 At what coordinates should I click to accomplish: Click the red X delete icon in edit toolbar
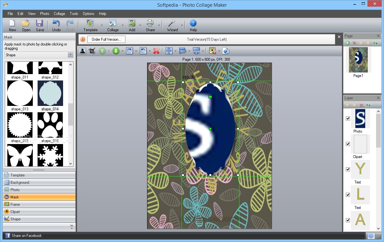(x=156, y=51)
